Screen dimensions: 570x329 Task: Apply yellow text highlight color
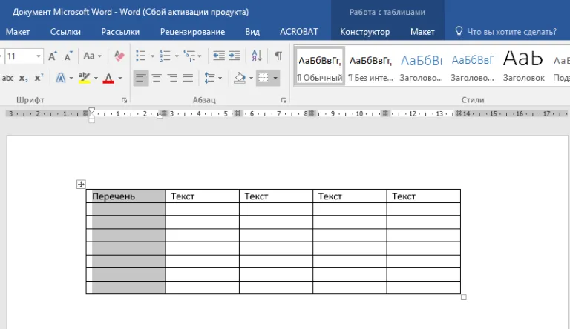(85, 78)
